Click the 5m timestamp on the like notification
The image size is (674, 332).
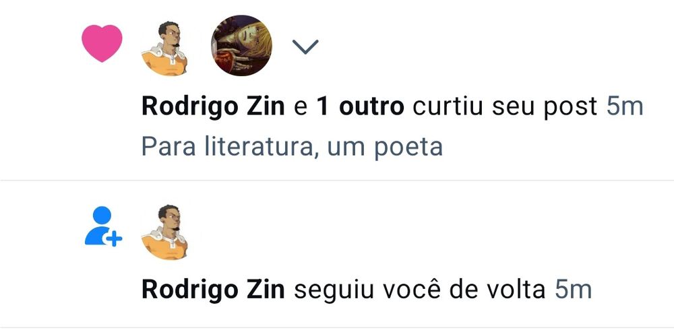coord(625,107)
